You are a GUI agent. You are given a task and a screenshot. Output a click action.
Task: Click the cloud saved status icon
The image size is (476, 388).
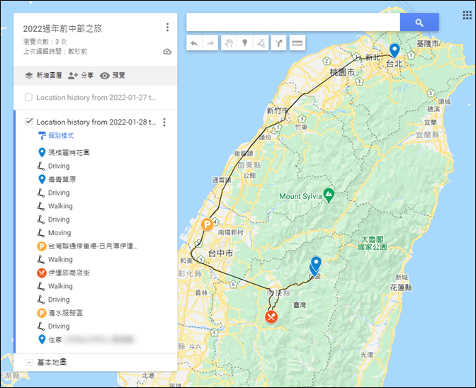(x=167, y=52)
